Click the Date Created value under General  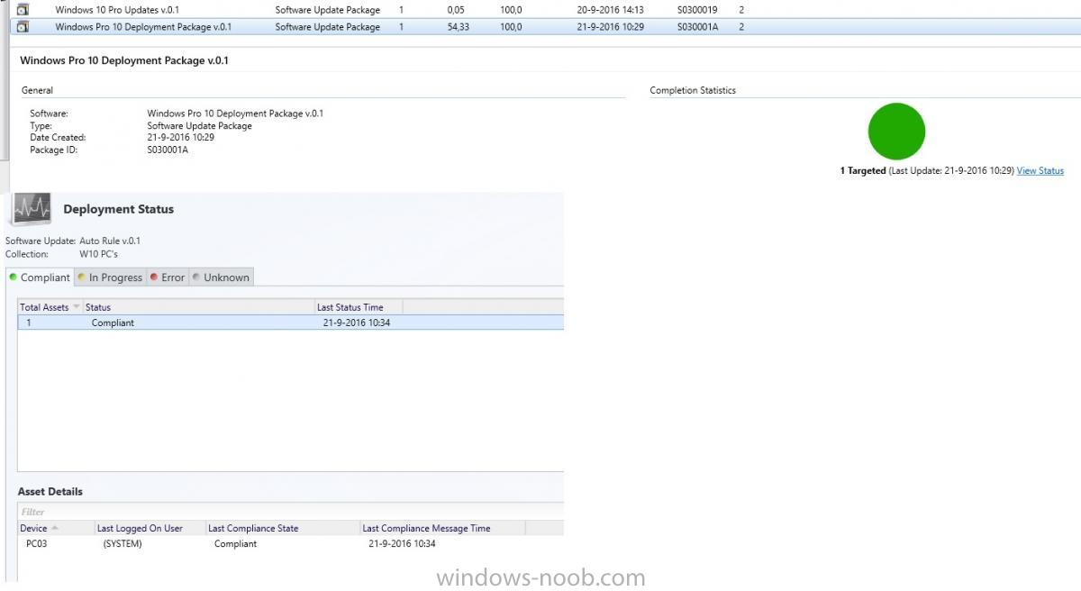pos(180,138)
